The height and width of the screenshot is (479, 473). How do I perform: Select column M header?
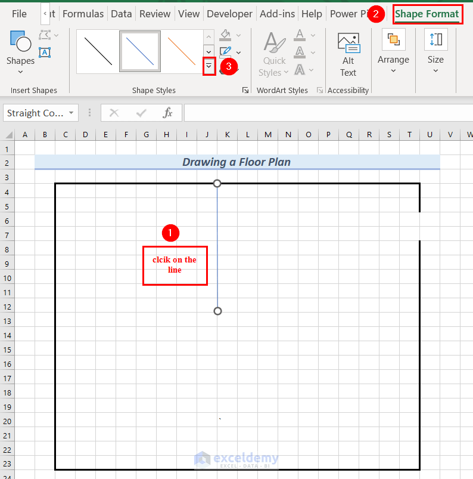pyautogui.click(x=268, y=134)
